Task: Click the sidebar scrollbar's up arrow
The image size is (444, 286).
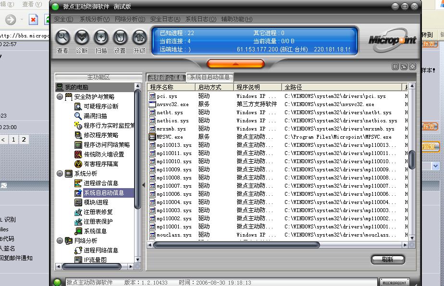Action: [x=137, y=86]
